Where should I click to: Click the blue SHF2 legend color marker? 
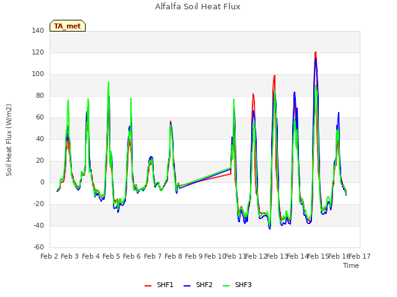(x=187, y=286)
